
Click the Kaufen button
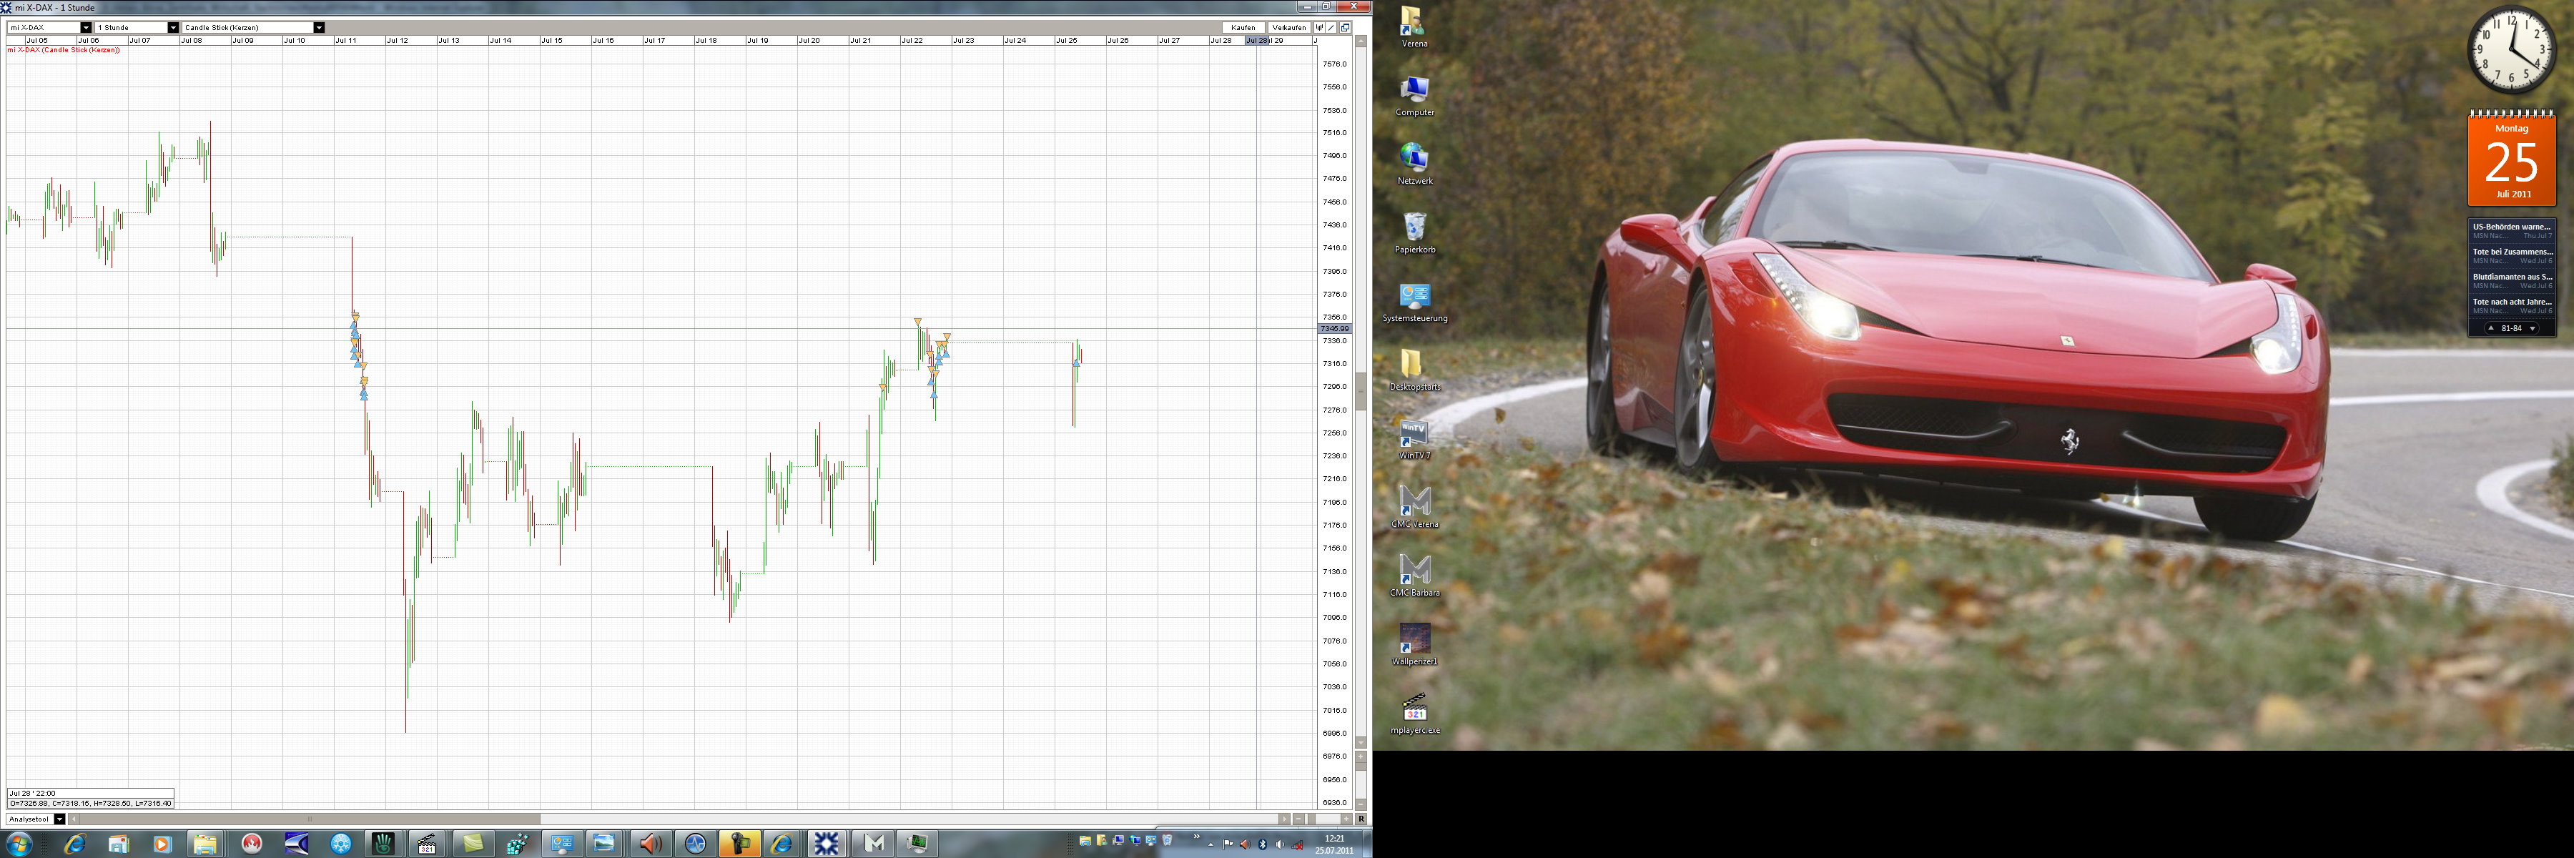coord(1244,28)
